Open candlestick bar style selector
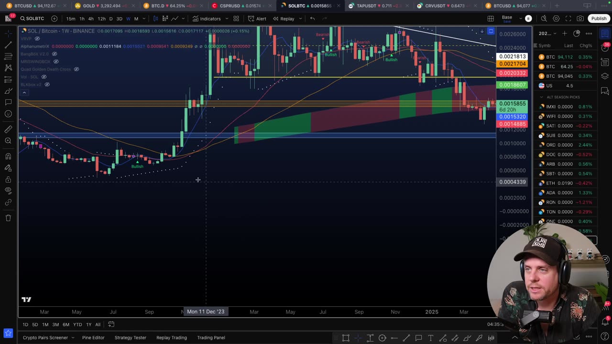 (155, 19)
